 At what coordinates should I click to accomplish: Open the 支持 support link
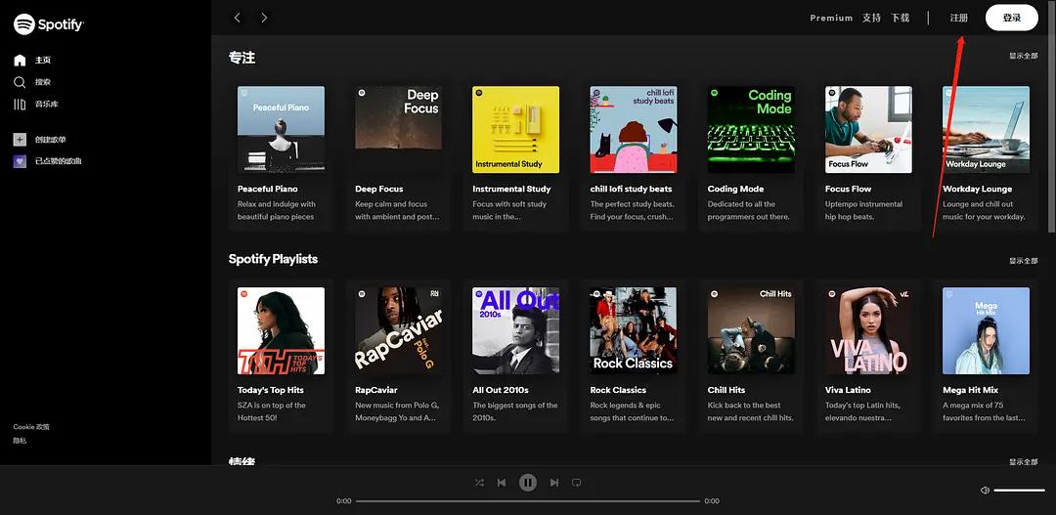pos(871,19)
